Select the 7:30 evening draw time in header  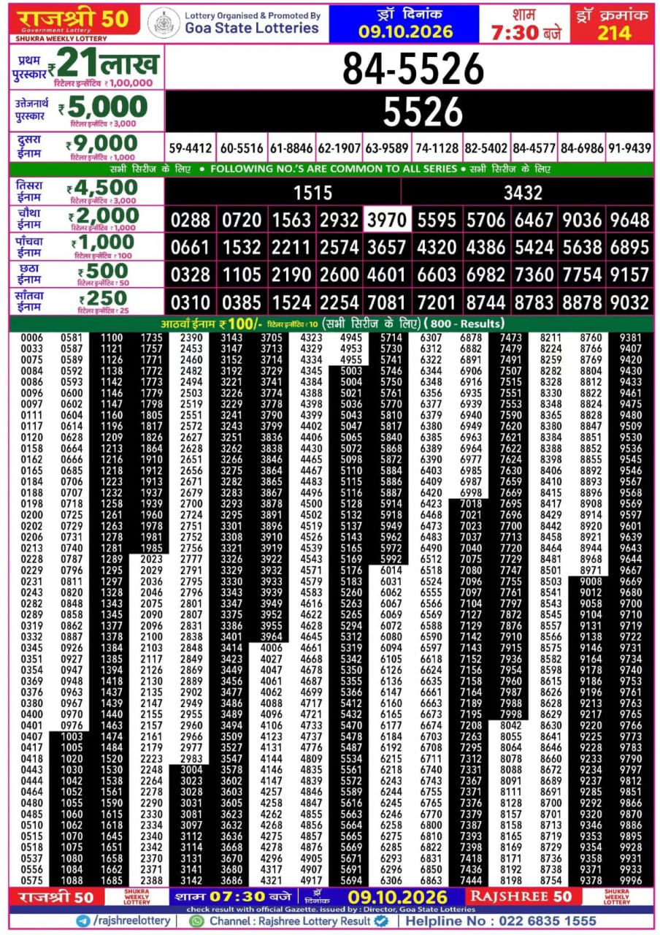(x=524, y=32)
